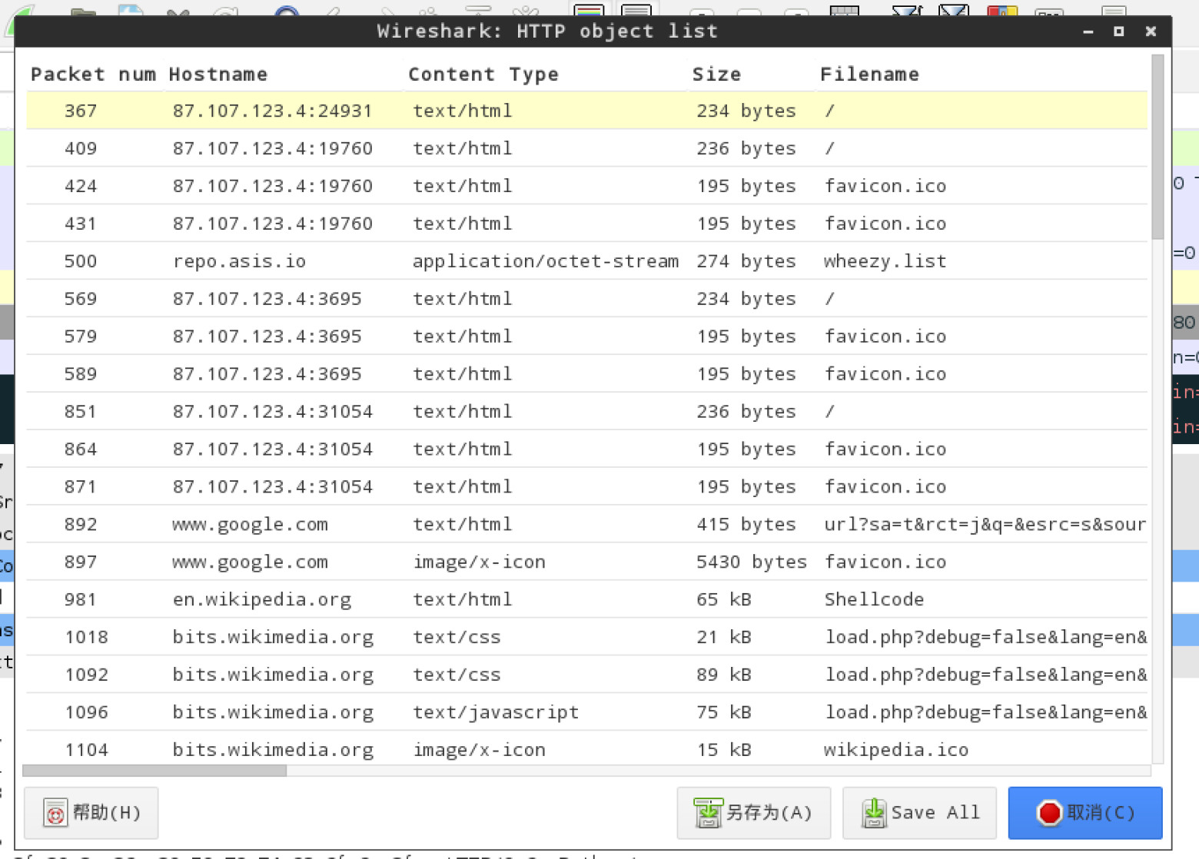This screenshot has width=1199, height=859.
Task: Click the Size column header
Action: point(716,74)
